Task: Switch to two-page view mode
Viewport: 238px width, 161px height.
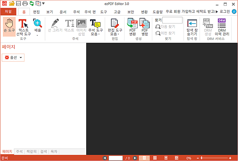Action: point(155,158)
